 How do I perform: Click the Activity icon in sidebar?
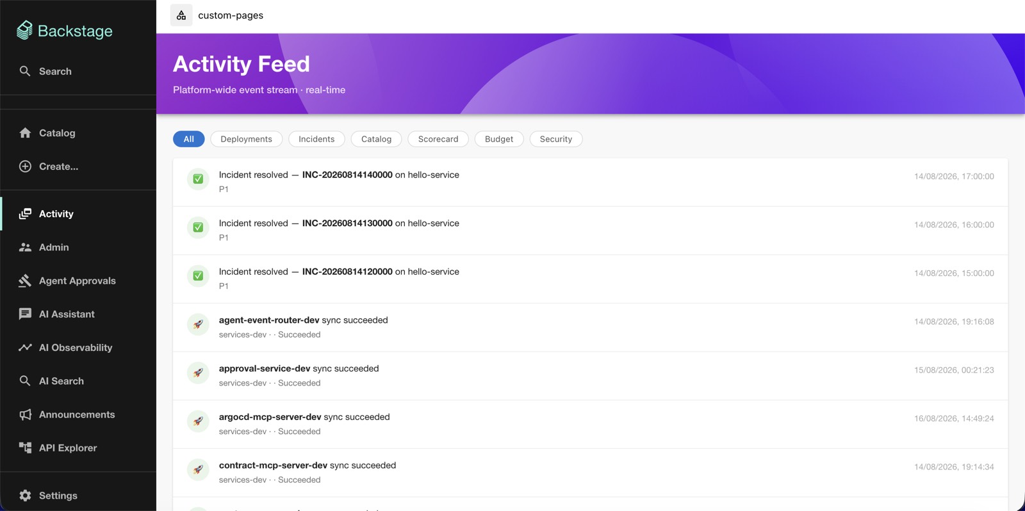(25, 214)
